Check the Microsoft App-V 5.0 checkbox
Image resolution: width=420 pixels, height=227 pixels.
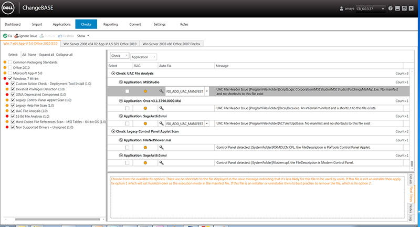tap(10, 73)
